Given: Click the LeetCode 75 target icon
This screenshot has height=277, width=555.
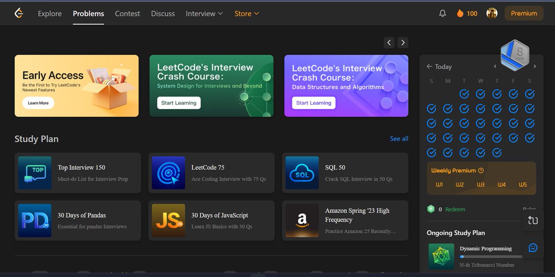Looking at the screenshot, I should pyautogui.click(x=168, y=173).
